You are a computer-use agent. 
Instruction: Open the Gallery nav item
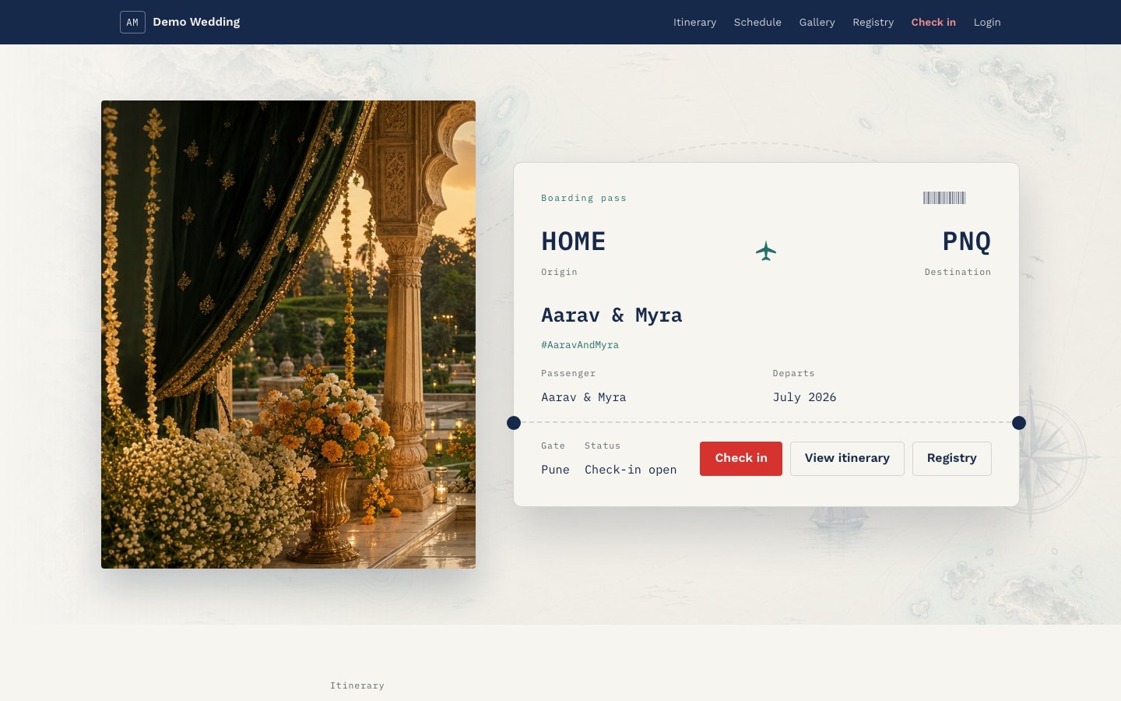point(817,22)
